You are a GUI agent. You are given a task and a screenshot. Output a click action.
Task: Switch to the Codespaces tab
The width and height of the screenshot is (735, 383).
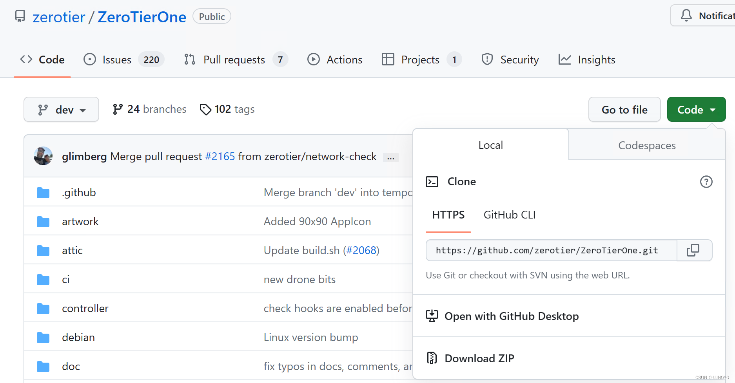[647, 145]
